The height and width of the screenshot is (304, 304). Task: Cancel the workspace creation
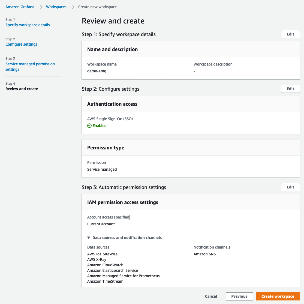pos(211,296)
